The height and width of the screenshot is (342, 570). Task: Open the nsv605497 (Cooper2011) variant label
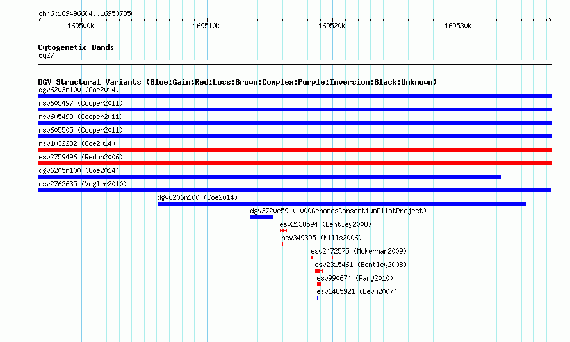click(81, 103)
